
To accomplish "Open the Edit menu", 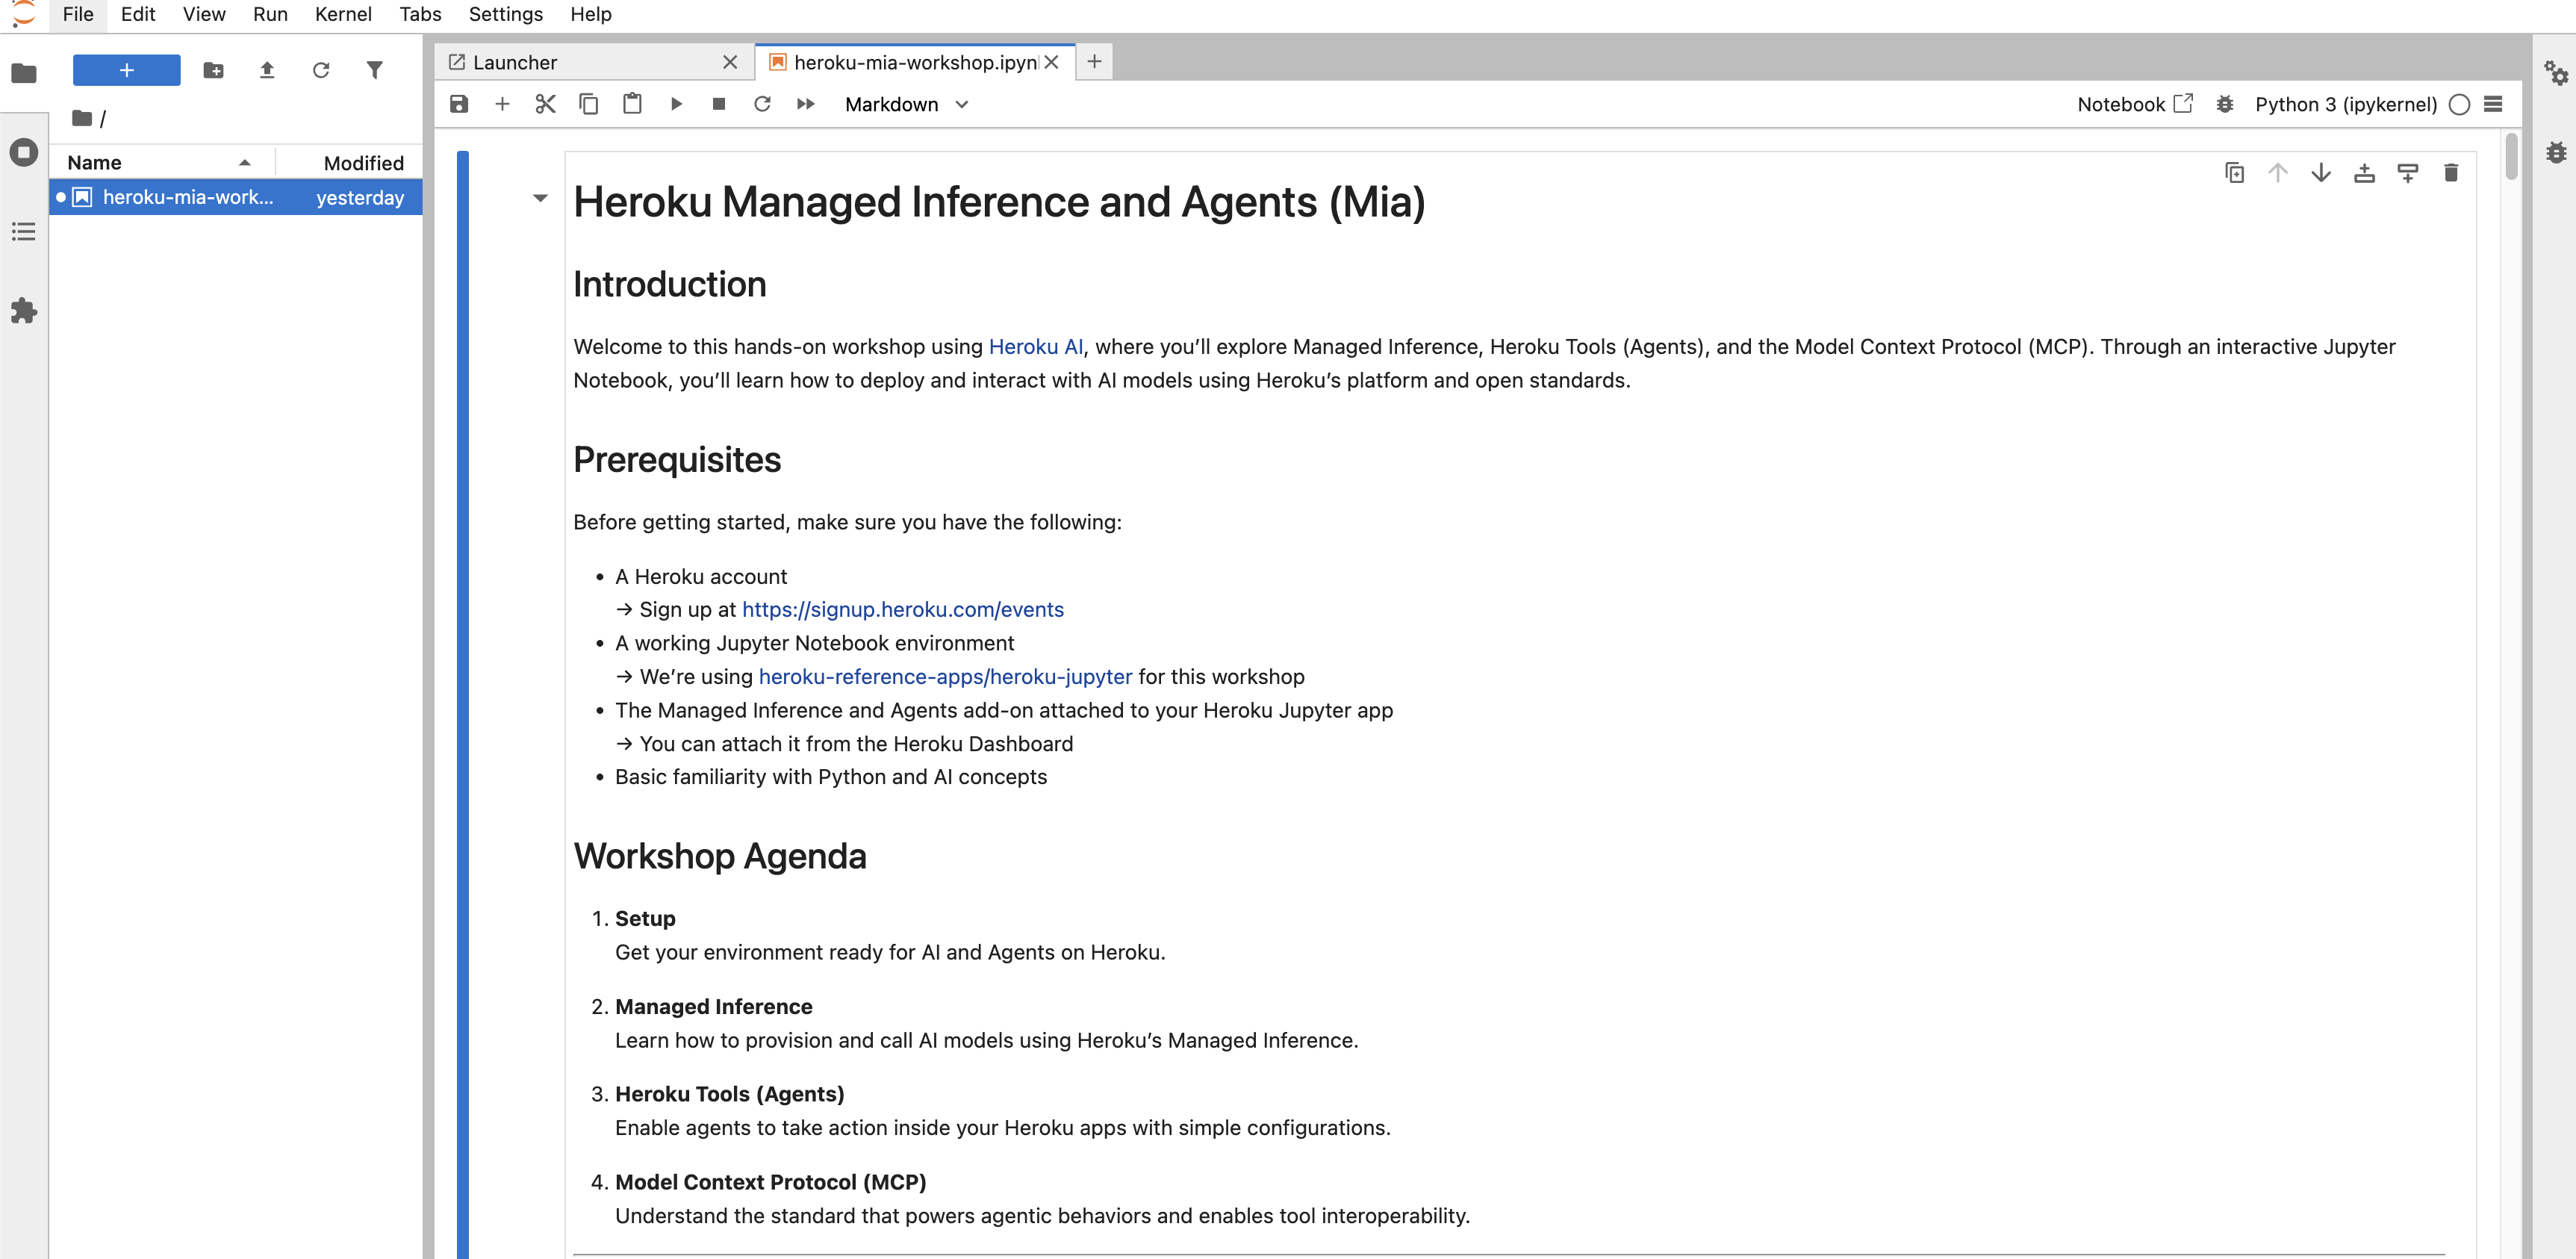I will [x=138, y=14].
